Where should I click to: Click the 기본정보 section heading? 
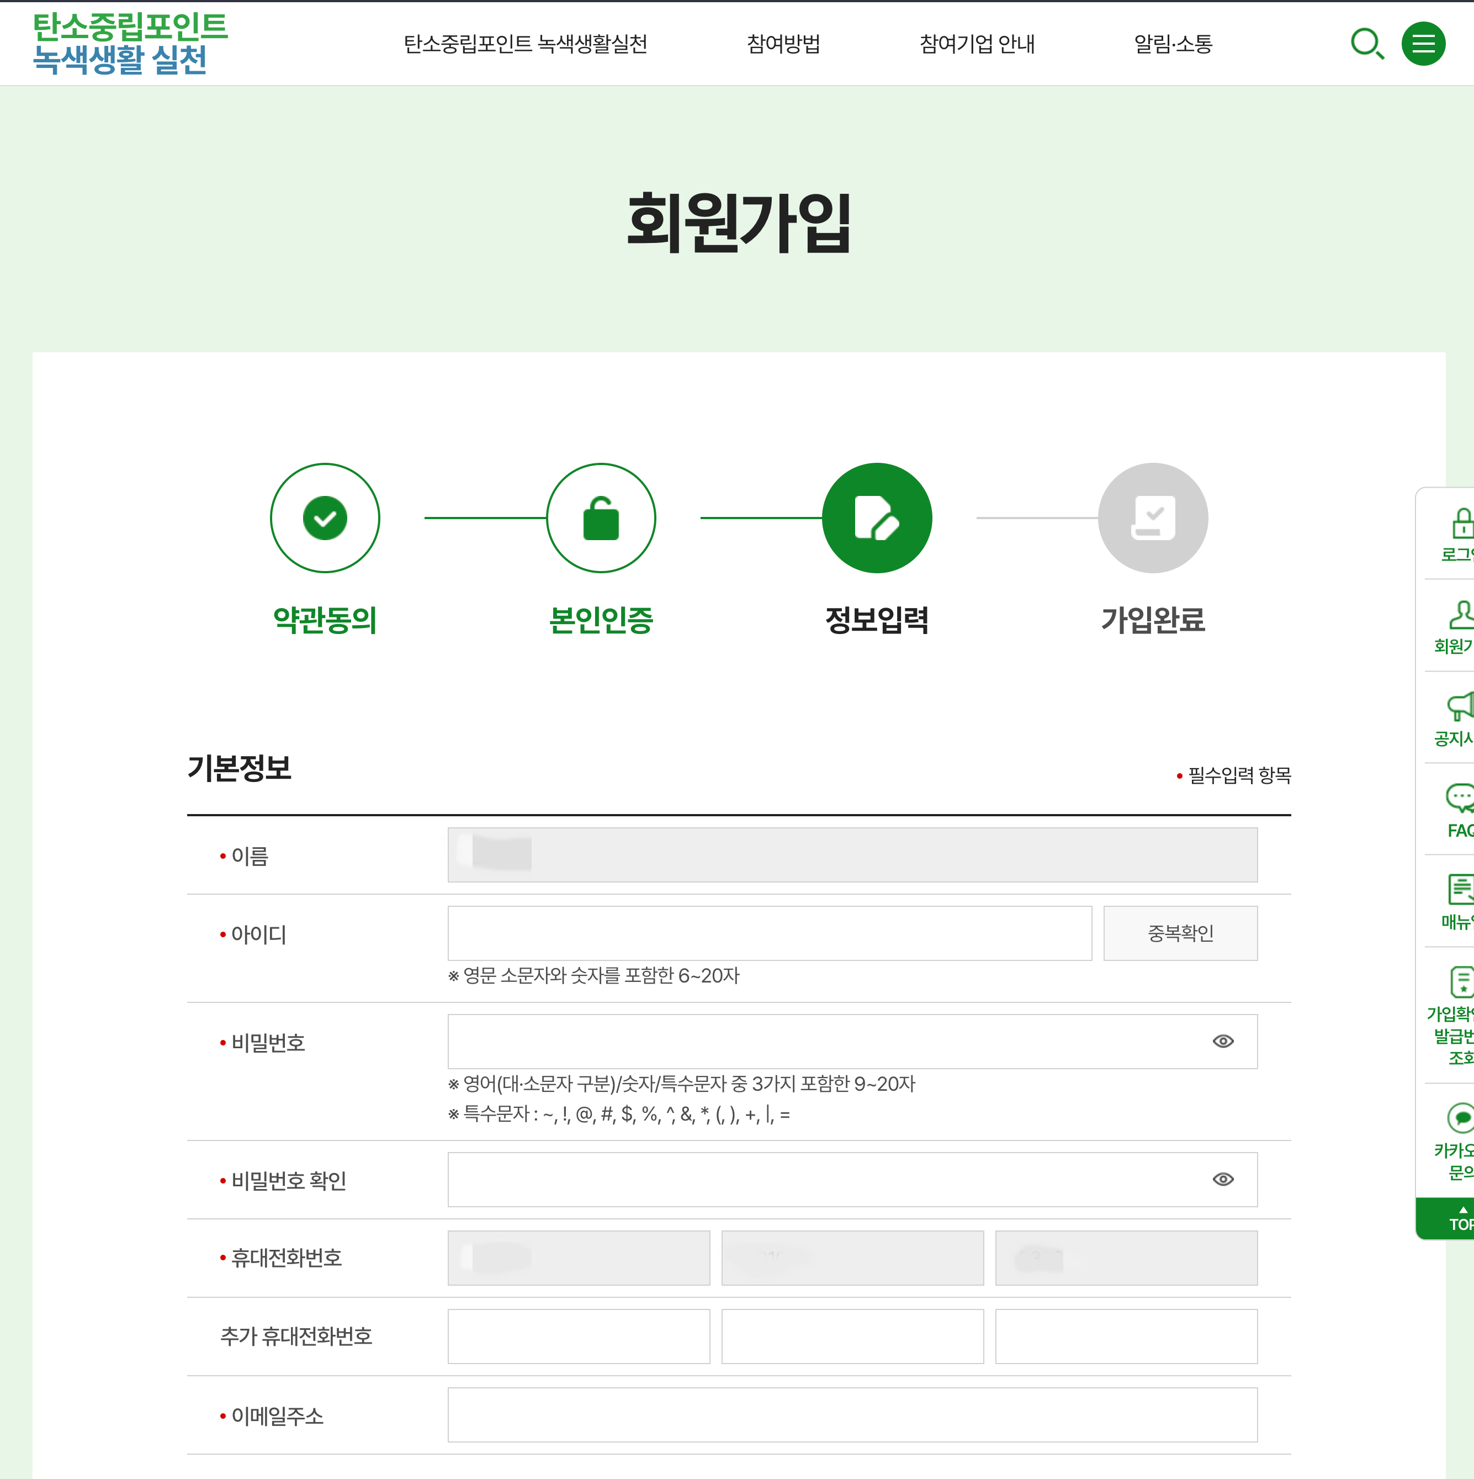point(240,768)
